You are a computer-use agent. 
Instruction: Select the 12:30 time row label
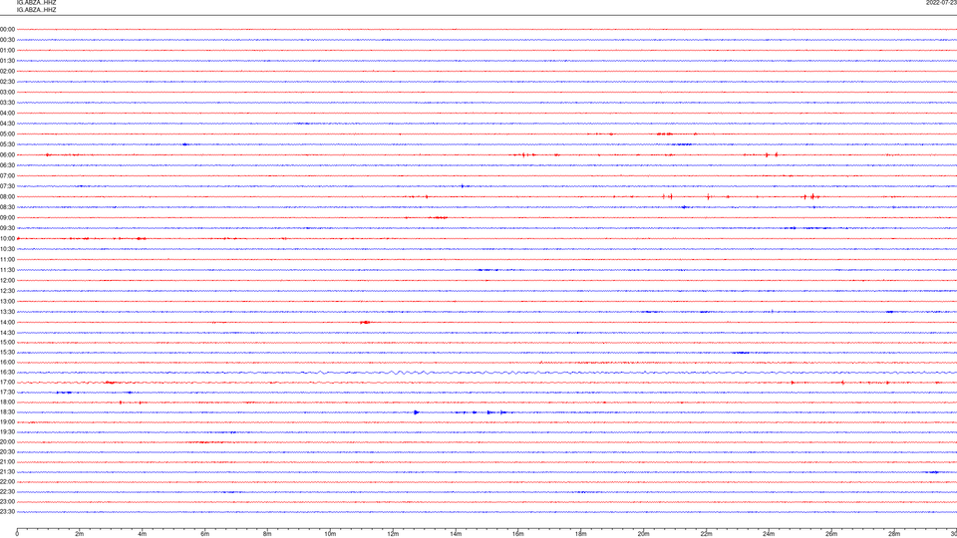(x=7, y=291)
